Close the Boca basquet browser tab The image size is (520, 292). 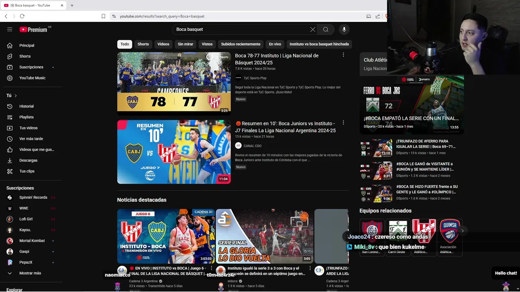click(x=62, y=5)
